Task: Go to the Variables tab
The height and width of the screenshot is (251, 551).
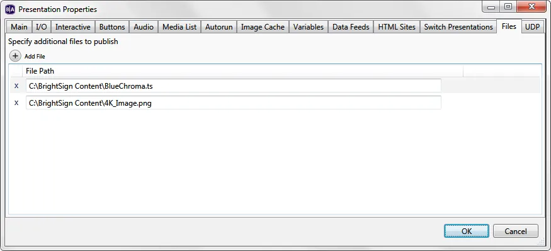Action: [309, 27]
